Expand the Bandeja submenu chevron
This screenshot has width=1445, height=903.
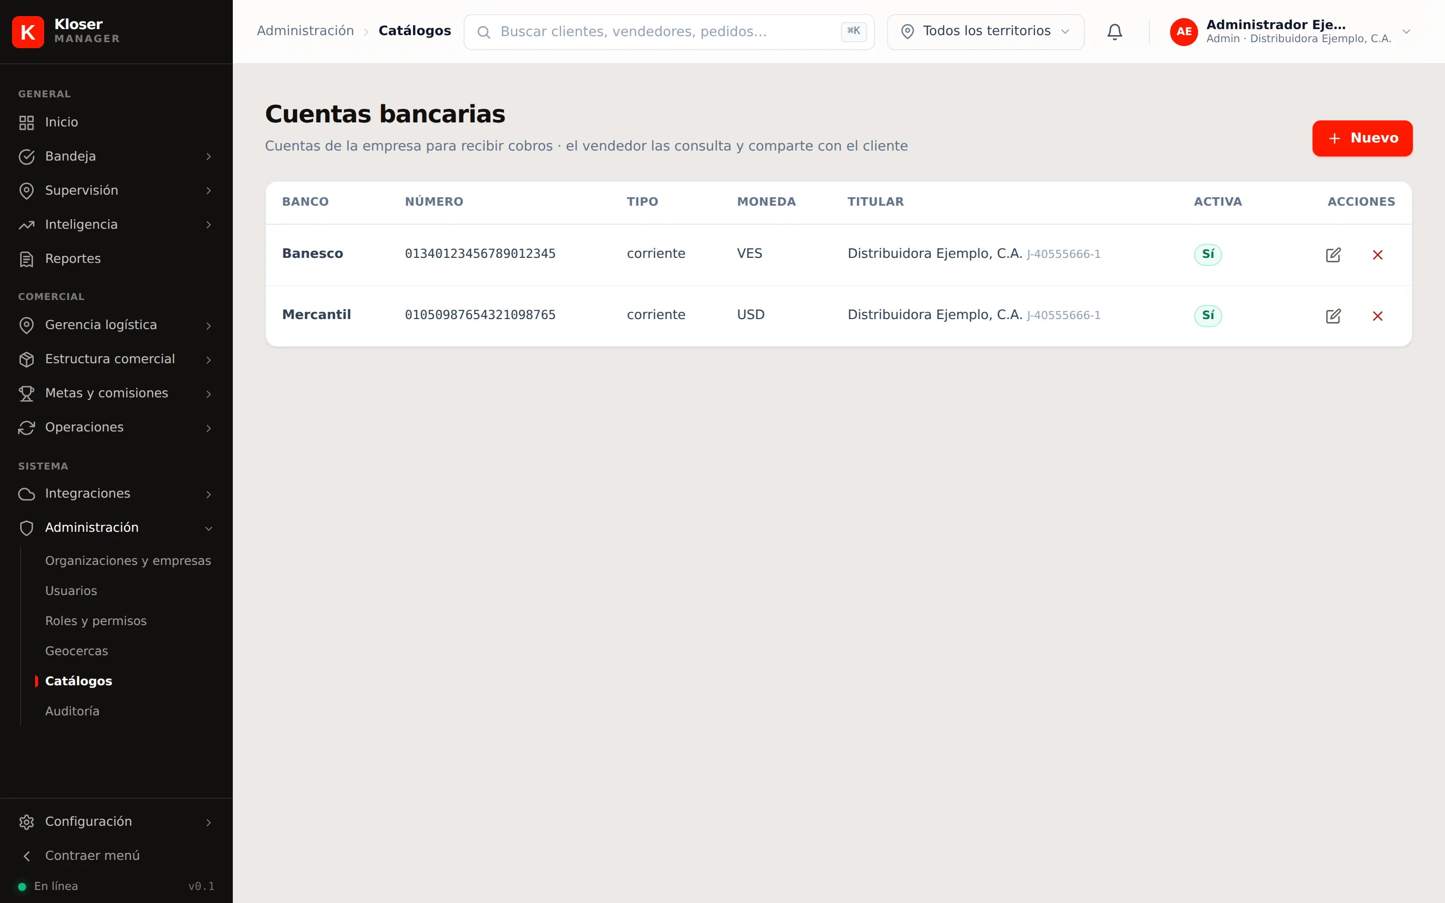[208, 157]
